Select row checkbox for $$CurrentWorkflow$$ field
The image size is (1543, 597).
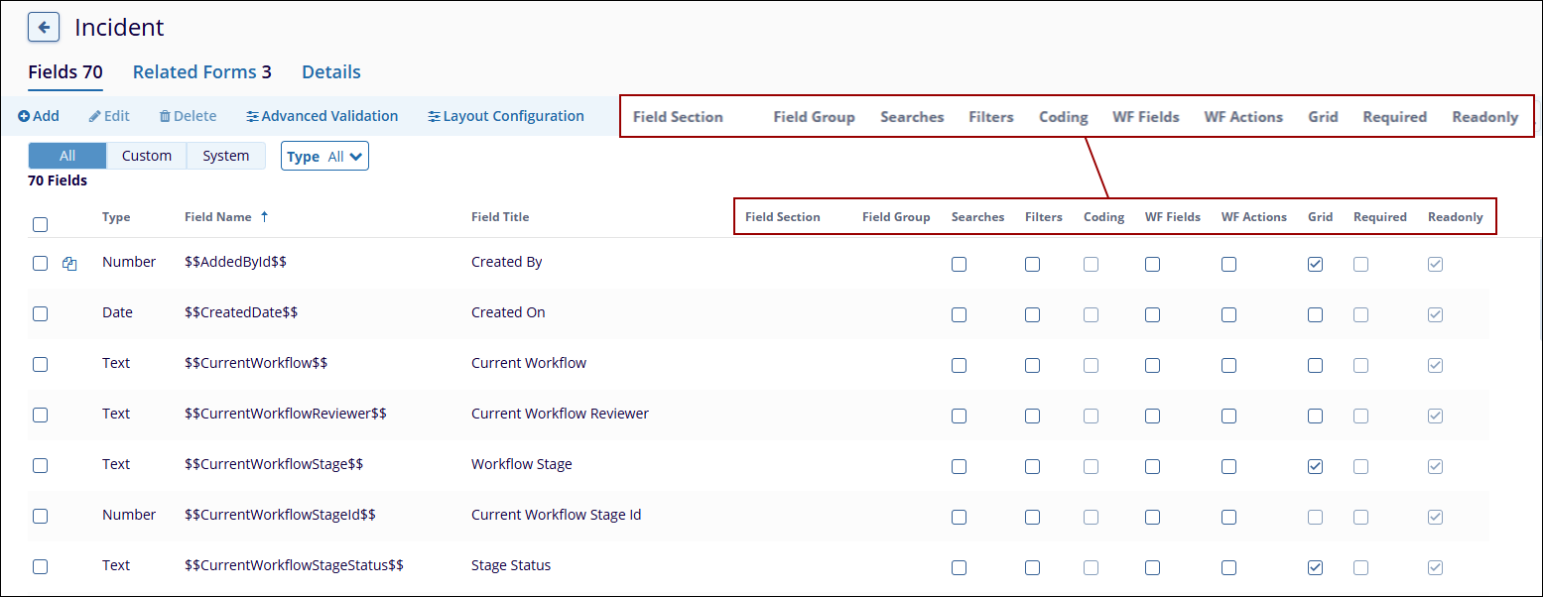(40, 364)
